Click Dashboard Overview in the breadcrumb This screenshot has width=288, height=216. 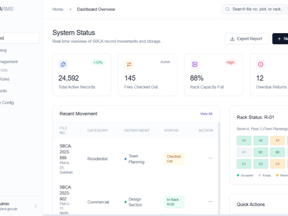[96, 9]
